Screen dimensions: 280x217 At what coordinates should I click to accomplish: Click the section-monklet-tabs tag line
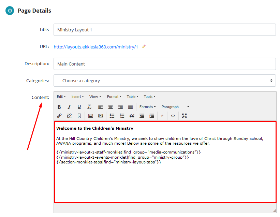109,162
